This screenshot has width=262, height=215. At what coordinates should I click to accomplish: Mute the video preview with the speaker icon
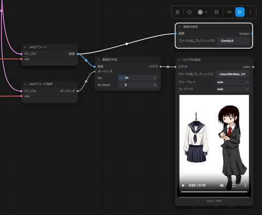[x=222, y=186]
